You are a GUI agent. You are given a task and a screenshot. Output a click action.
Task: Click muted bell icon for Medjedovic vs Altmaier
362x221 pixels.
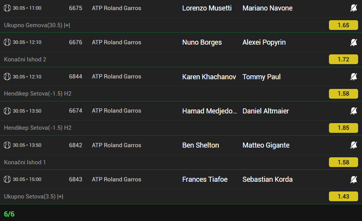(353, 111)
